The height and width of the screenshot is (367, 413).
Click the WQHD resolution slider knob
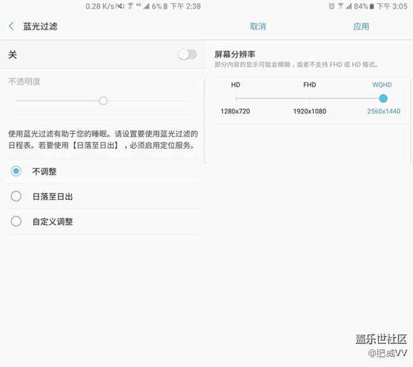[x=383, y=98]
